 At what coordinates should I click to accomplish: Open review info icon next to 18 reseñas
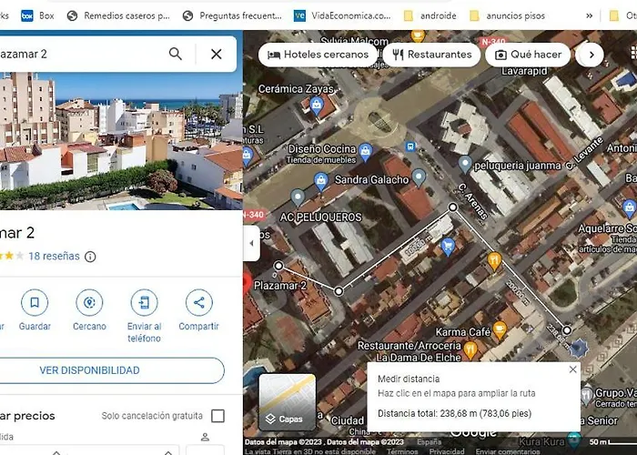[90, 257]
